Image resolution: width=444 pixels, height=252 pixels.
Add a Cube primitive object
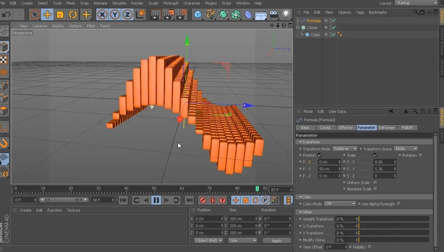tap(198, 14)
